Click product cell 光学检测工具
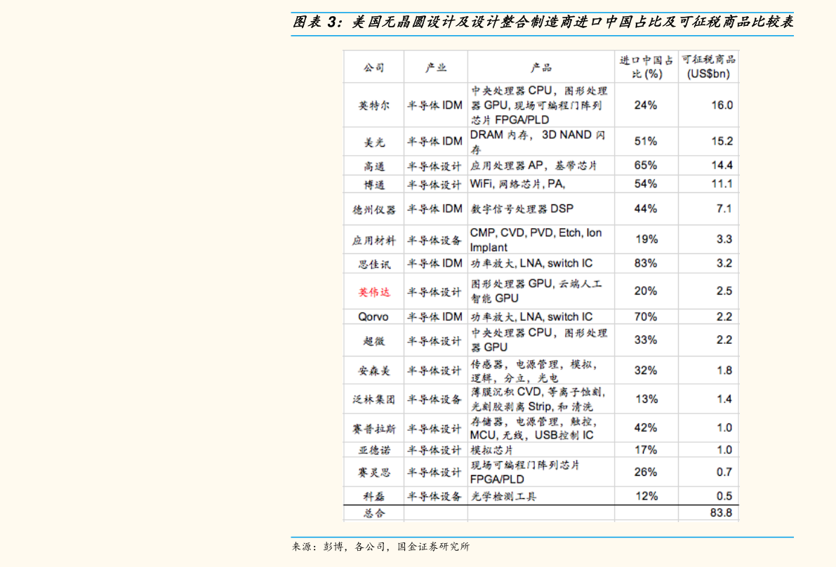Image resolution: width=836 pixels, height=567 pixels. point(503,497)
